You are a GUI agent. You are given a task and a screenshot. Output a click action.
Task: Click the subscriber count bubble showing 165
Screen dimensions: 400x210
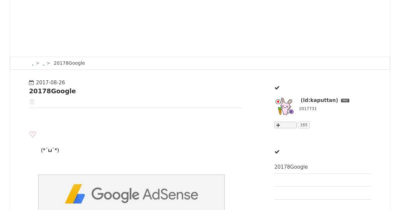(304, 125)
